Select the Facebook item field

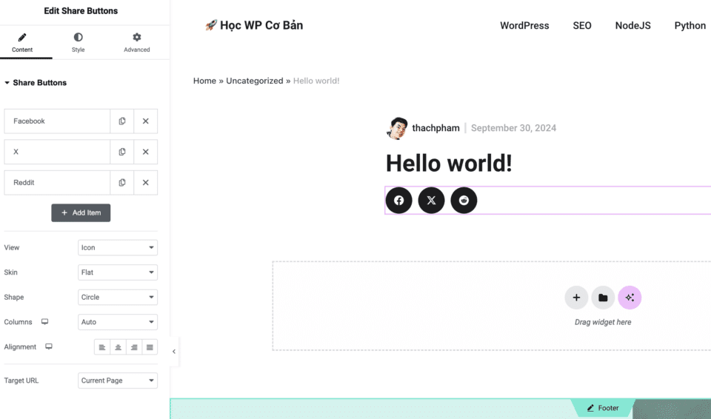pos(57,121)
